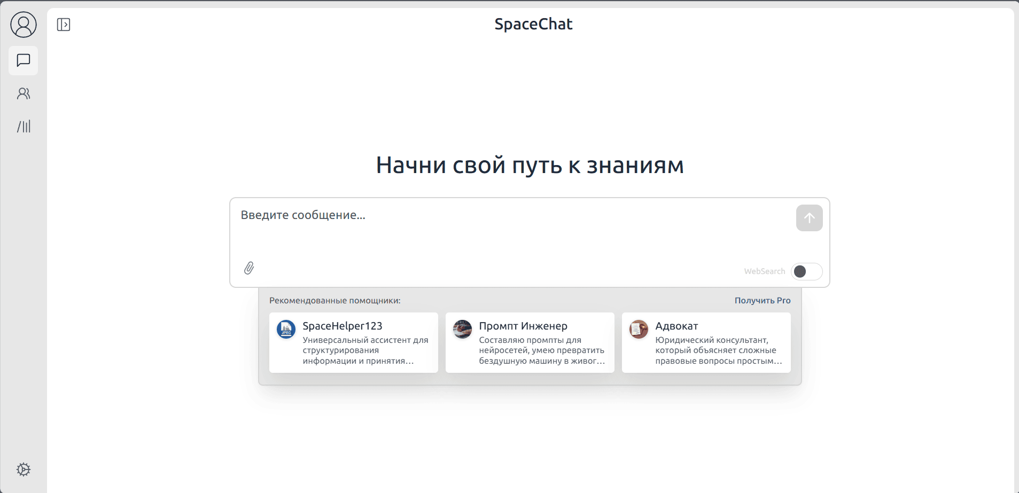Select the SpaceHelper123 assistant card
This screenshot has height=493, width=1019.
pyautogui.click(x=353, y=342)
